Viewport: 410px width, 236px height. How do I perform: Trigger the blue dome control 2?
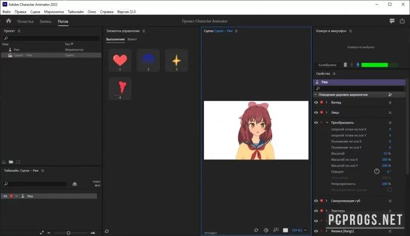148,60
